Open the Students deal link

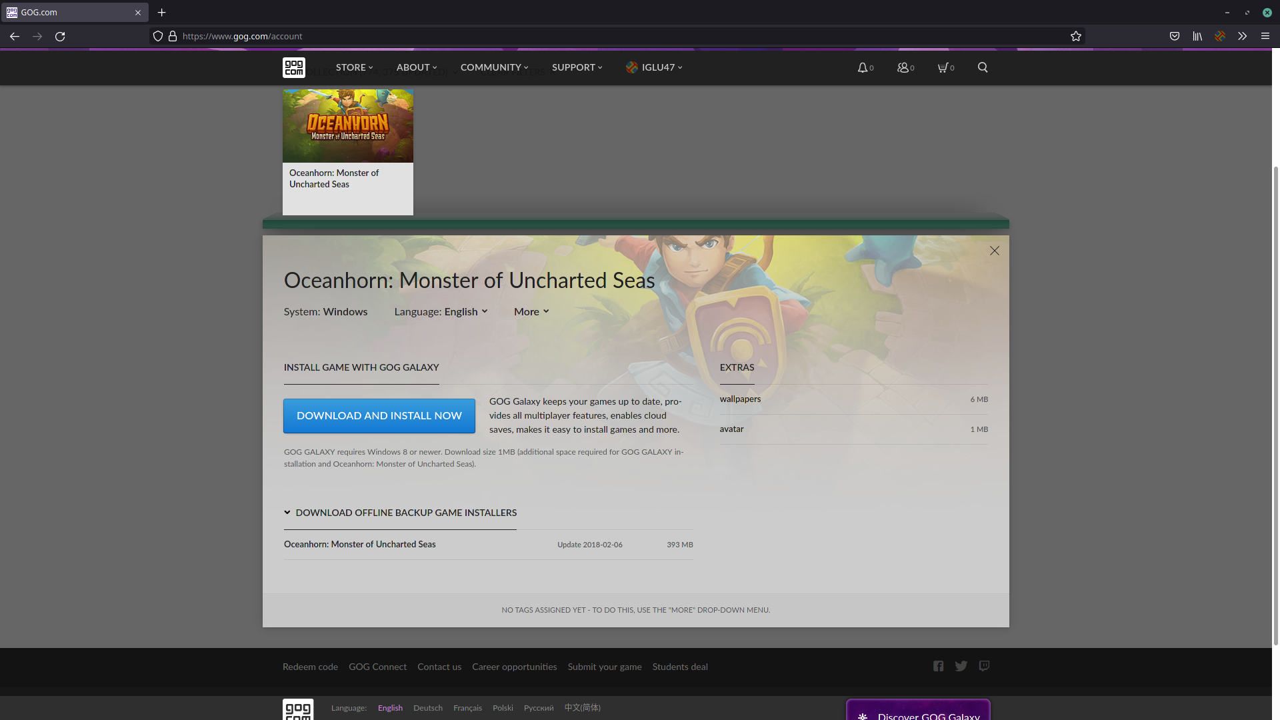click(680, 667)
